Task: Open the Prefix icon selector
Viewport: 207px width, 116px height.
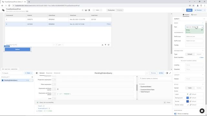Action: point(194,36)
